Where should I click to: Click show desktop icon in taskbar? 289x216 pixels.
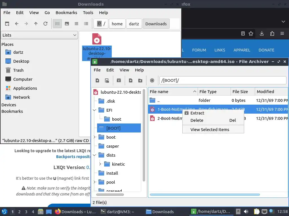(x=49, y=211)
